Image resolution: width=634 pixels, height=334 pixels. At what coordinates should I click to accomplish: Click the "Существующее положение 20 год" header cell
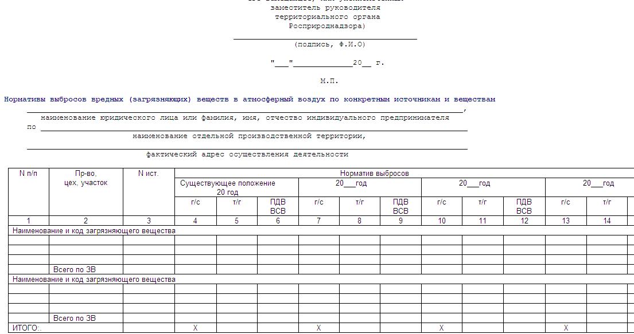click(228, 187)
